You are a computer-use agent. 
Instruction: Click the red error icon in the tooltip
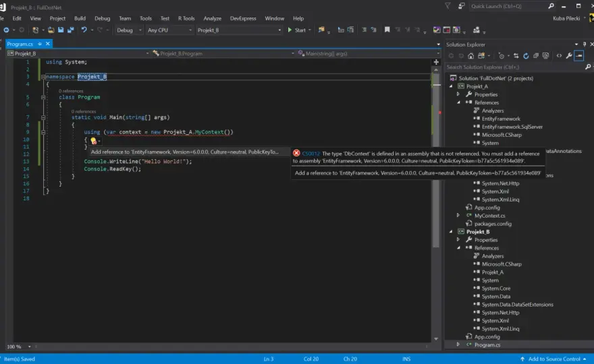(x=296, y=153)
